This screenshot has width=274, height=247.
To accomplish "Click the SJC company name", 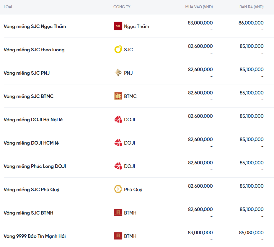I will 128,50.
